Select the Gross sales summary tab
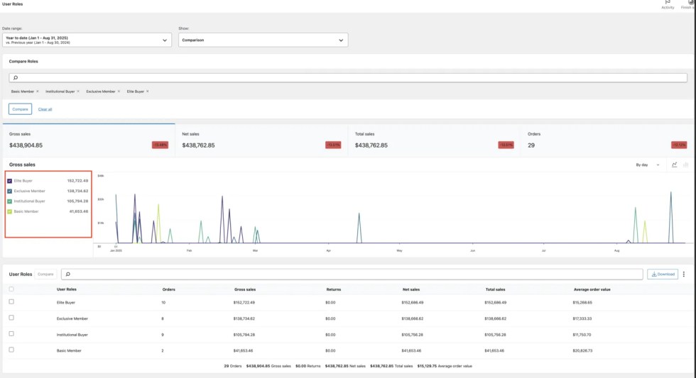This screenshot has width=696, height=378. coord(89,140)
